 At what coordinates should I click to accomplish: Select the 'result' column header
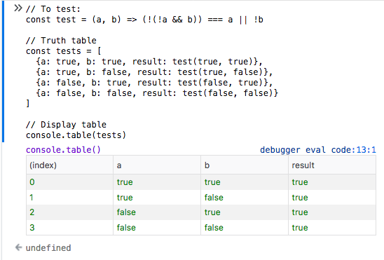coord(332,165)
